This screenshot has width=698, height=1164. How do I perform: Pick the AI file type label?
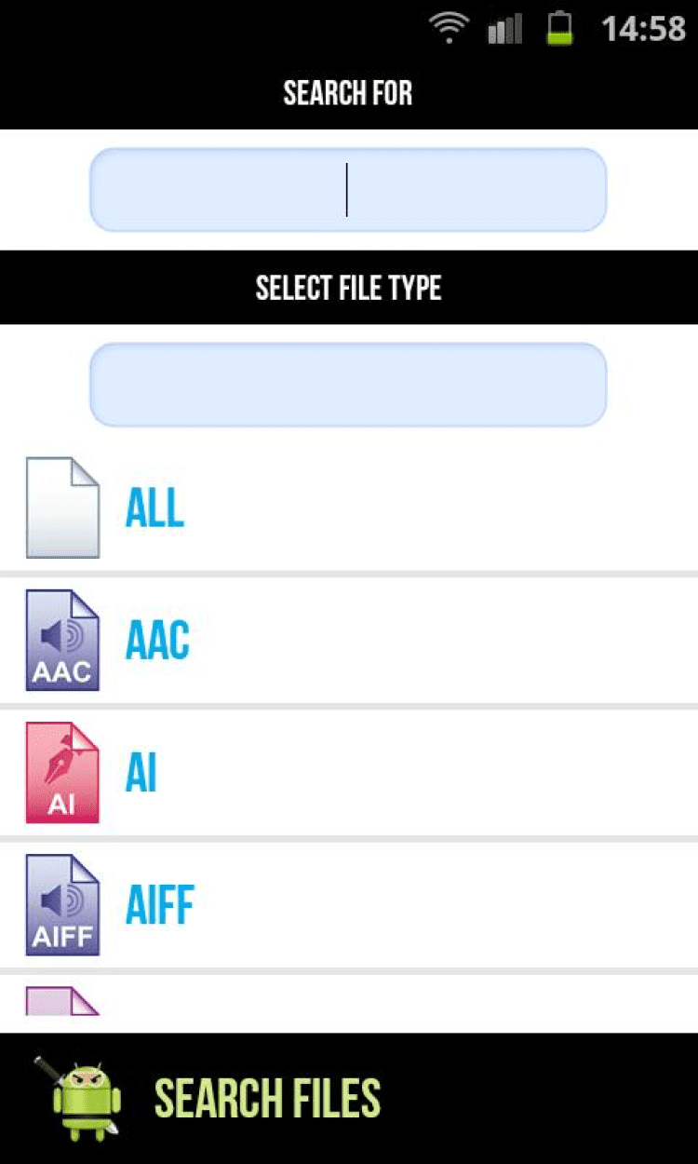pos(141,772)
